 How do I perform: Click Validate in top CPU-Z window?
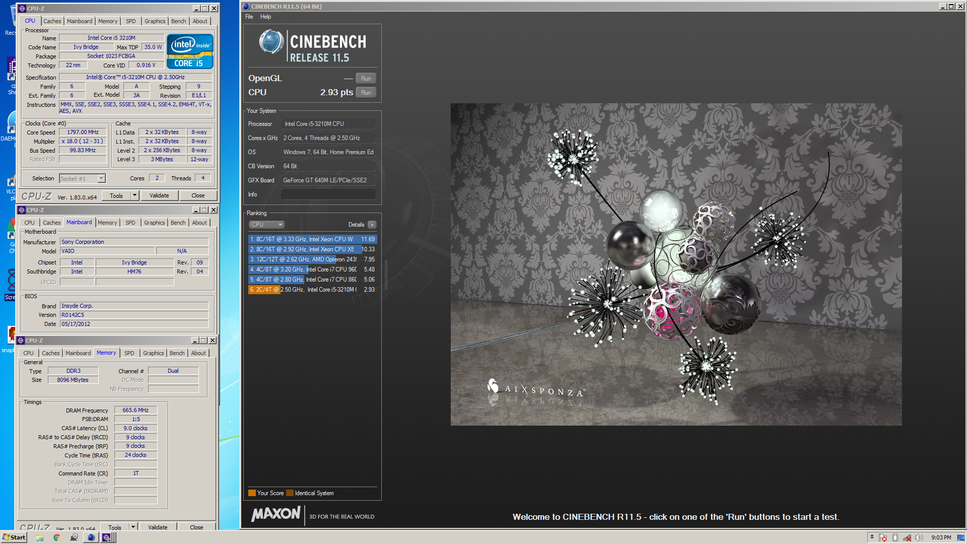pyautogui.click(x=159, y=195)
